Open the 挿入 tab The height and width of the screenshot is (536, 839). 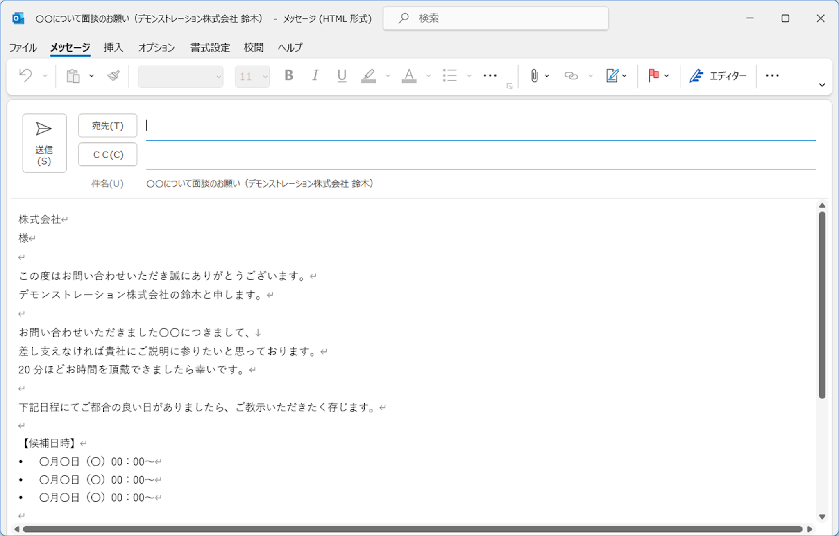point(113,47)
